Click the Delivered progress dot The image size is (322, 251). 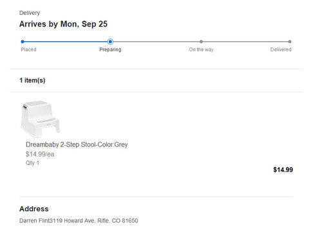click(290, 42)
